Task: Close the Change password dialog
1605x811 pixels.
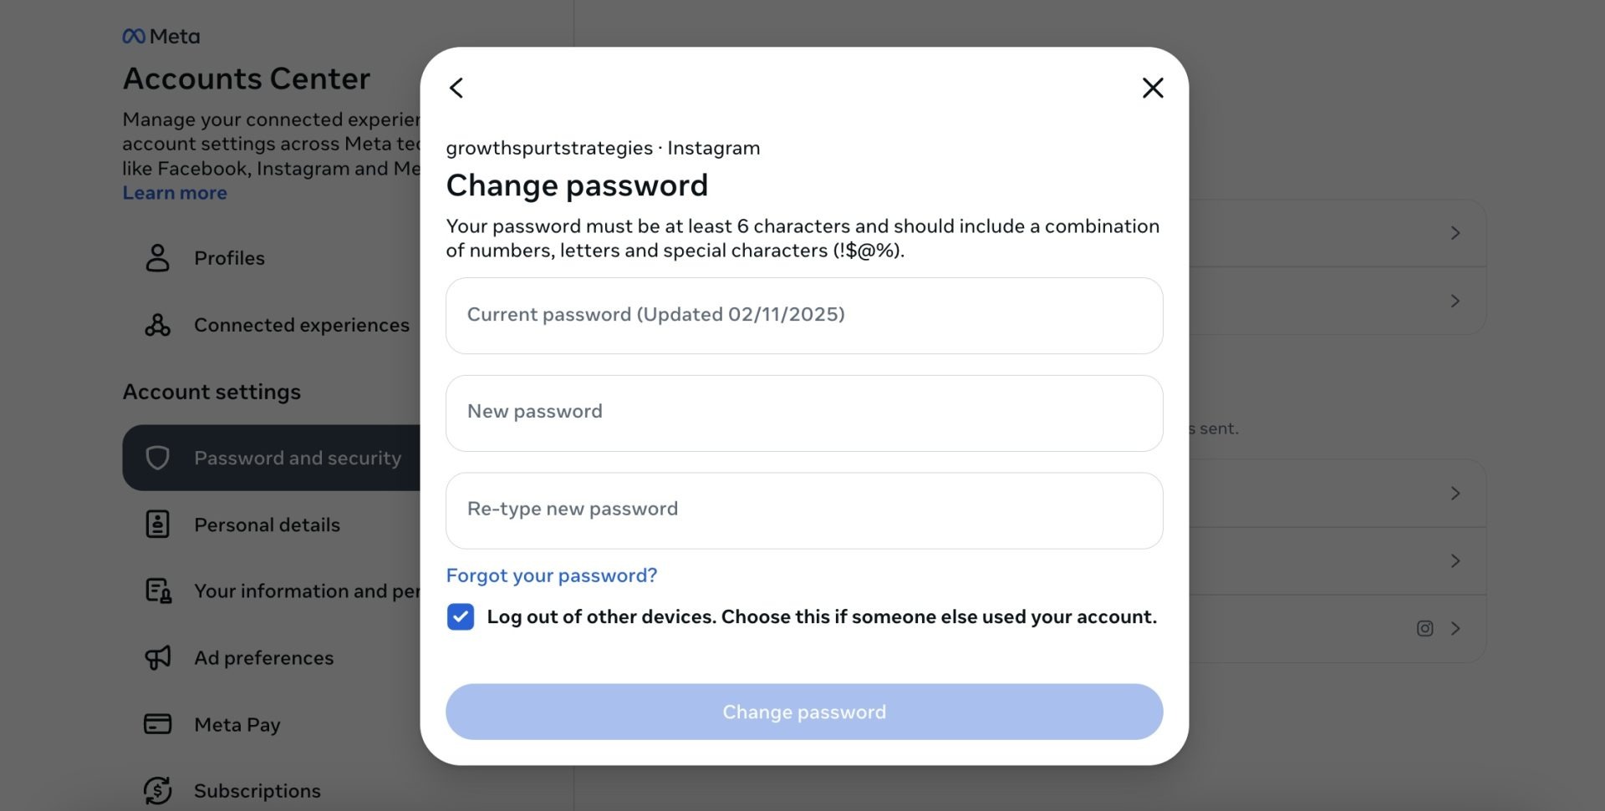Action: tap(1153, 88)
